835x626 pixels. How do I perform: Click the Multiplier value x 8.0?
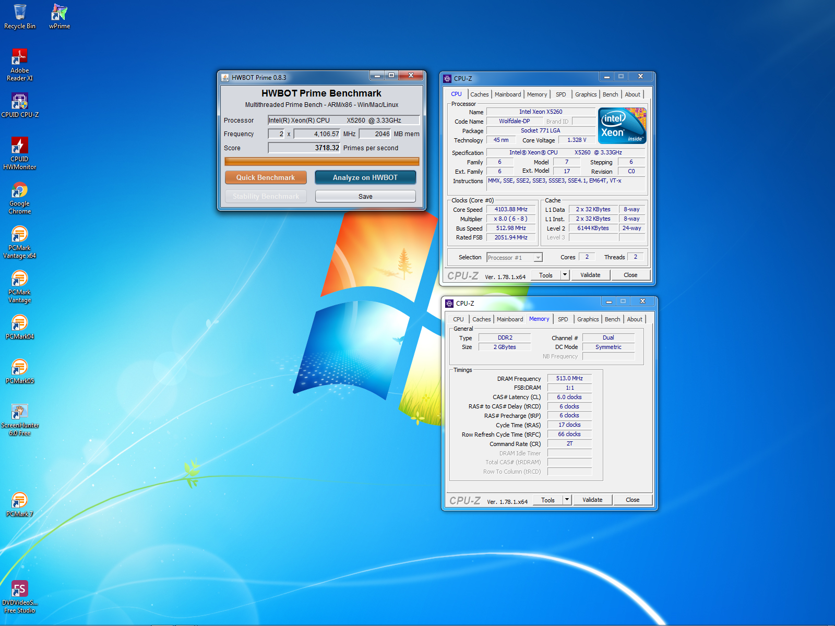(x=511, y=219)
